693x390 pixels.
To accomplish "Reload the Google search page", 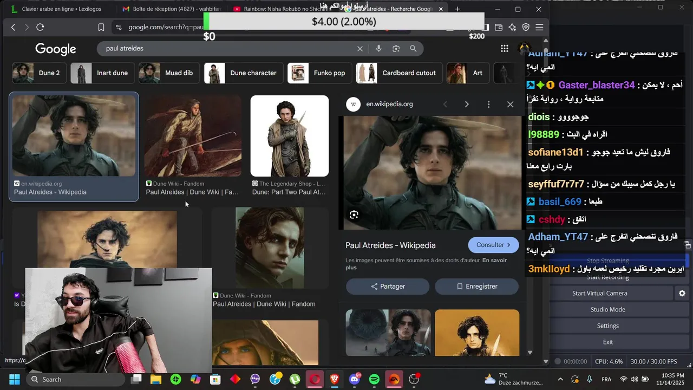I will [40, 27].
